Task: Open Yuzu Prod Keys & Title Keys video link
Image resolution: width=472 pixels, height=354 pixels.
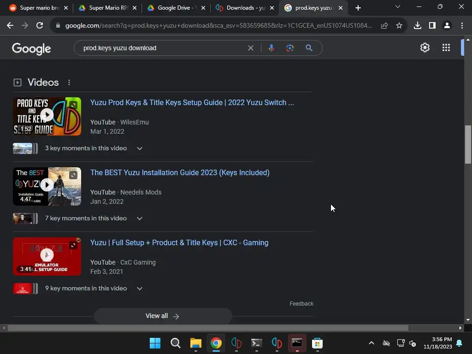Action: [x=192, y=103]
